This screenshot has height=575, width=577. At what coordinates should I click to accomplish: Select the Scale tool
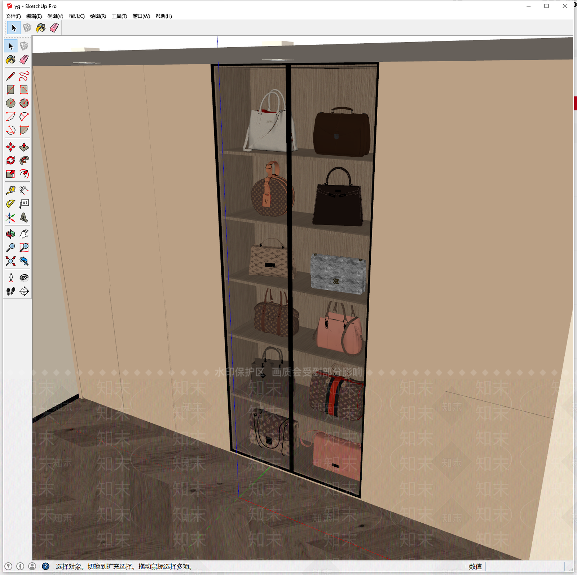[x=11, y=174]
